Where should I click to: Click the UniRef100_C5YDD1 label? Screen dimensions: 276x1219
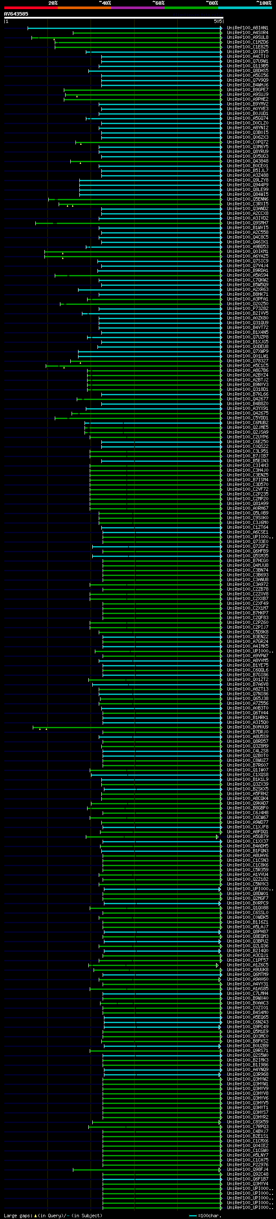pyautogui.click(x=248, y=418)
